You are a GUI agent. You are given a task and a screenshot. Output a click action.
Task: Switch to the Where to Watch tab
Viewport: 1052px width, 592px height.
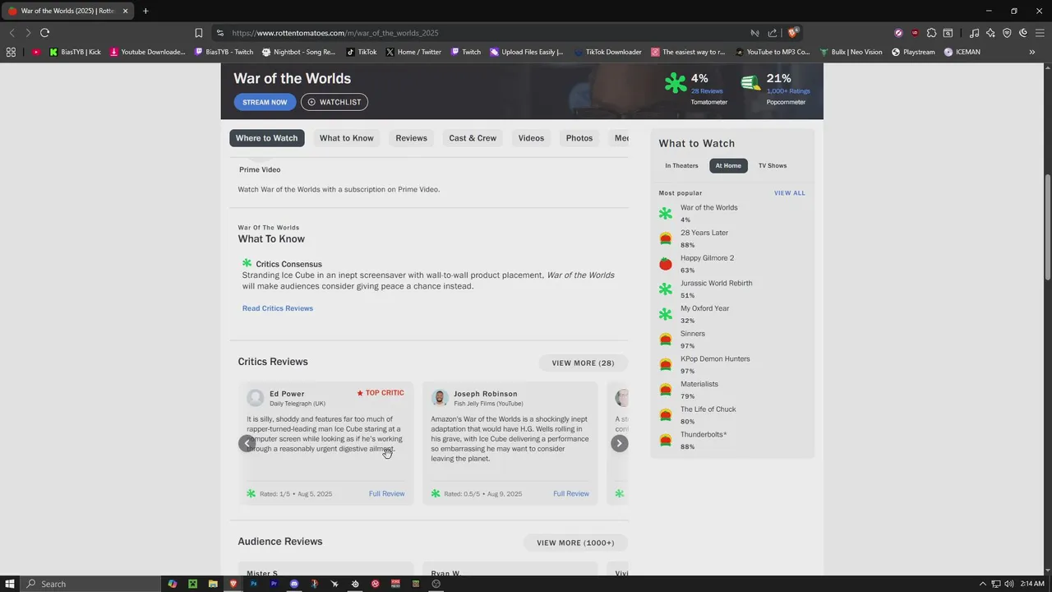tap(267, 138)
